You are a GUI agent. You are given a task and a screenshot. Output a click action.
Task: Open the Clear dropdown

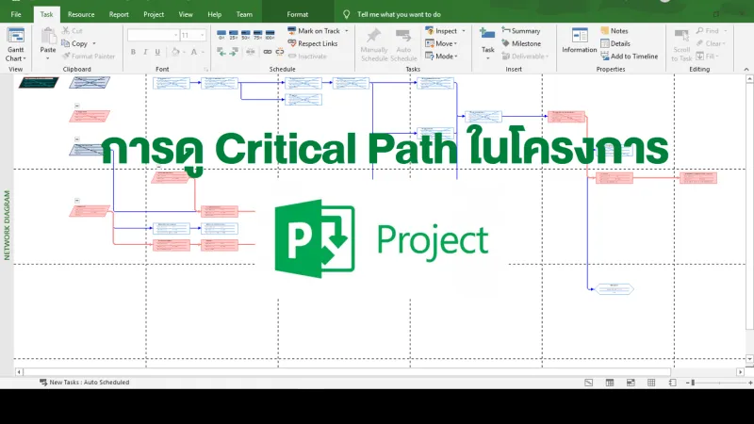tap(711, 43)
